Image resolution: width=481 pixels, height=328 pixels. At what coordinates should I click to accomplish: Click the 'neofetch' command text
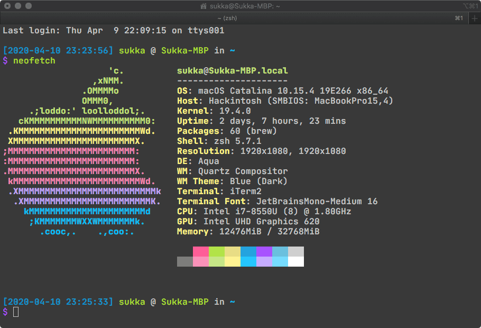pyautogui.click(x=34, y=60)
